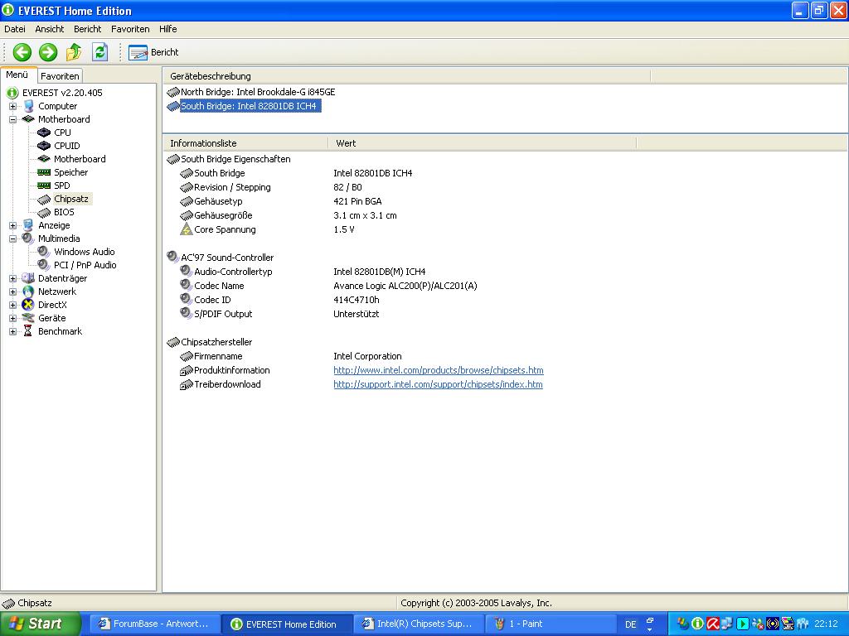Click the Benchmark hourglass icon
Image resolution: width=849 pixels, height=636 pixels.
[28, 331]
